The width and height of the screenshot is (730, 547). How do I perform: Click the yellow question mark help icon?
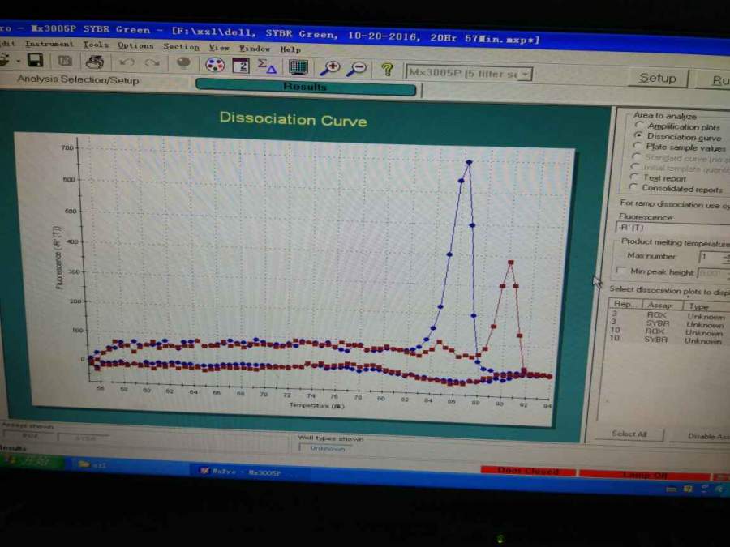pos(387,71)
